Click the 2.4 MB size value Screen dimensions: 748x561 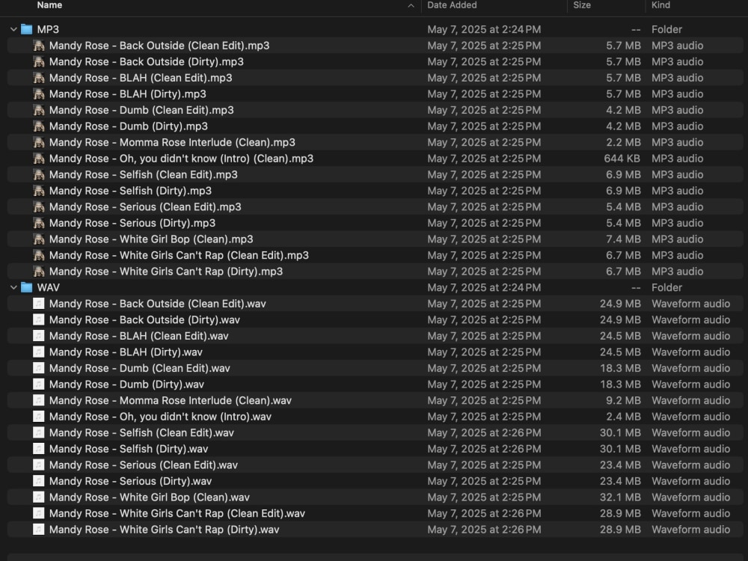coord(624,417)
